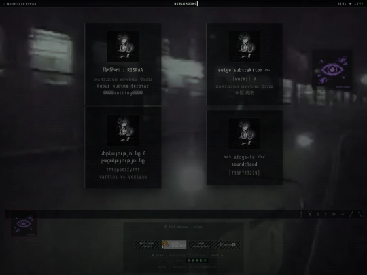Open 'ewige subtraktion ø-' title
This screenshot has height=275, width=367.
pyautogui.click(x=244, y=70)
